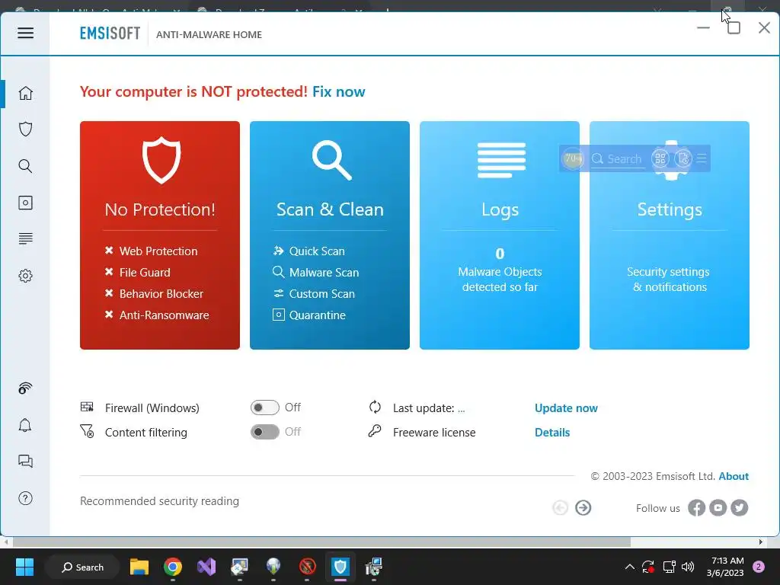Start a Malware Scan
This screenshot has width=780, height=585.
tap(316, 273)
